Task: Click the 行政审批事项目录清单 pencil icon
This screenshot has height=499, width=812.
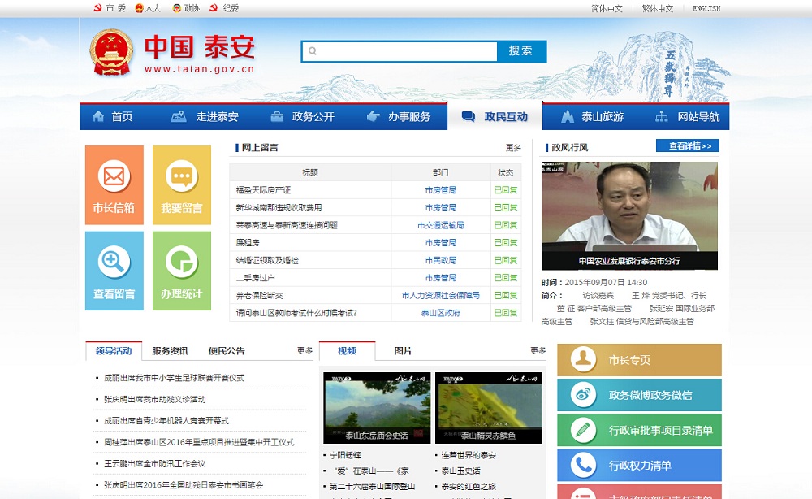Action: (x=583, y=430)
